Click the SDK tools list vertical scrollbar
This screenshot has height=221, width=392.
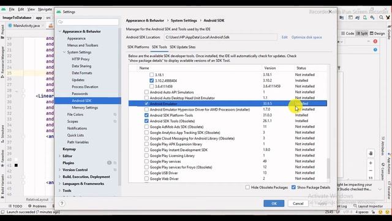click(x=328, y=168)
